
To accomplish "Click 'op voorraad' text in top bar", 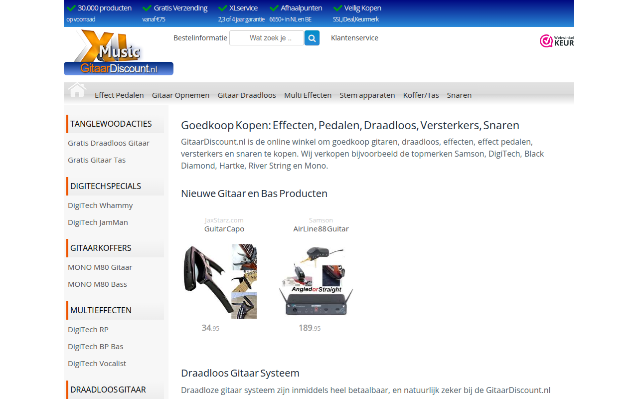I will coord(81,19).
